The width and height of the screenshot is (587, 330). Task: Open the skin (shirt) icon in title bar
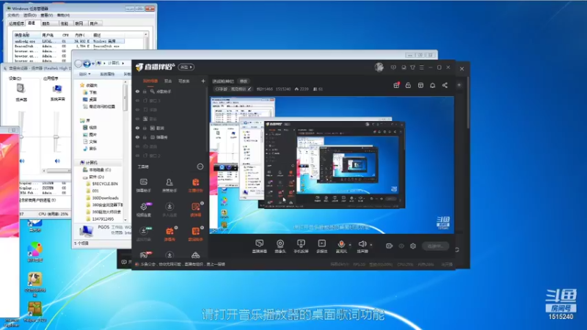[412, 67]
